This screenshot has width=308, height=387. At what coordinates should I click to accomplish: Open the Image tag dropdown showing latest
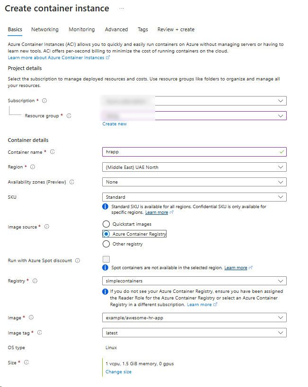tap(194, 333)
